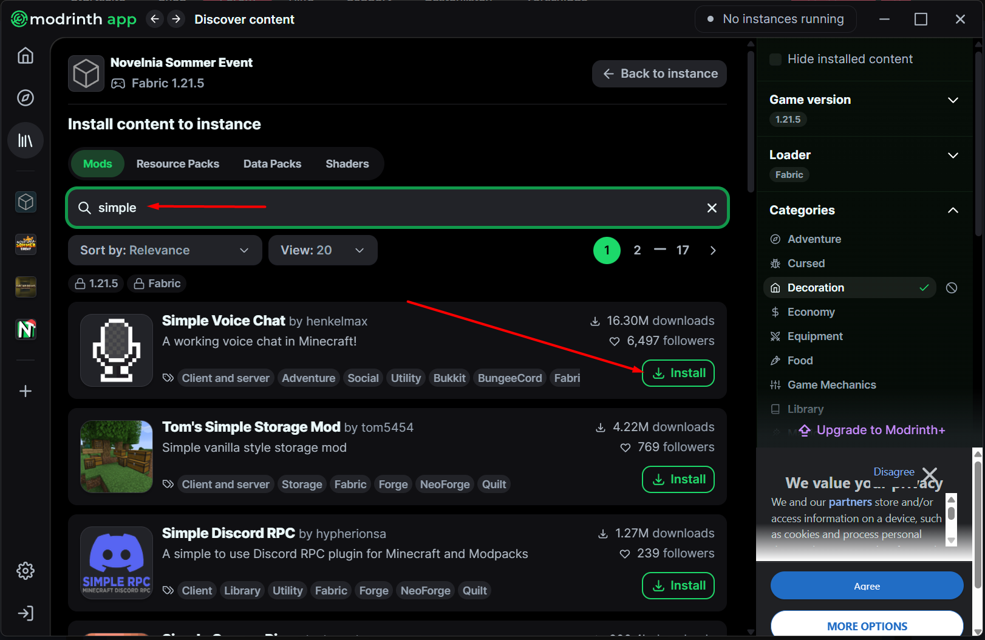
Task: Click the modrinth app logo
Action: (x=73, y=19)
